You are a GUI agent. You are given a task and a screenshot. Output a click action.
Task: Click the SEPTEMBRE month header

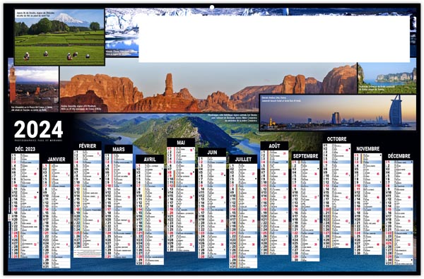(305, 156)
